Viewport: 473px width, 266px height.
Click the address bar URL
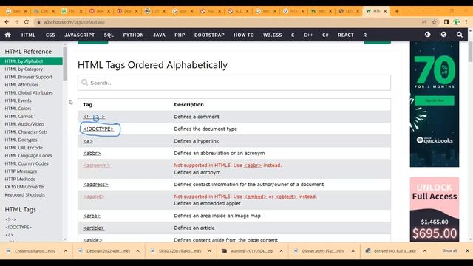pos(74,22)
